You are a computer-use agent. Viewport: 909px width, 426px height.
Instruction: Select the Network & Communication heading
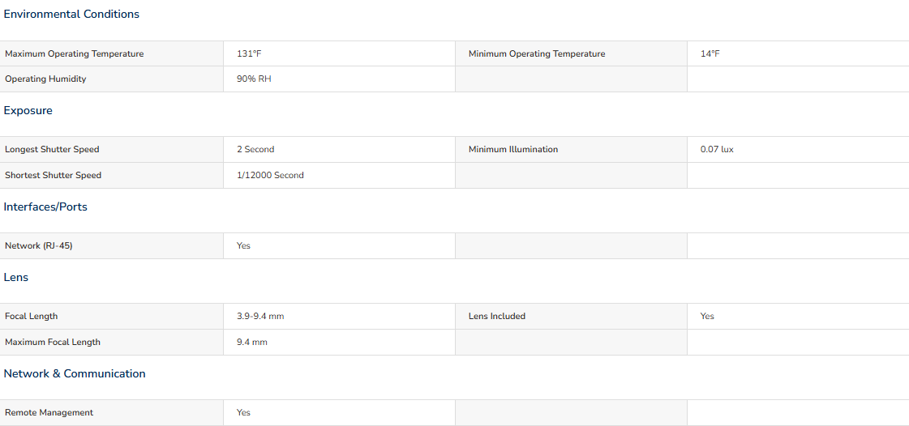75,374
